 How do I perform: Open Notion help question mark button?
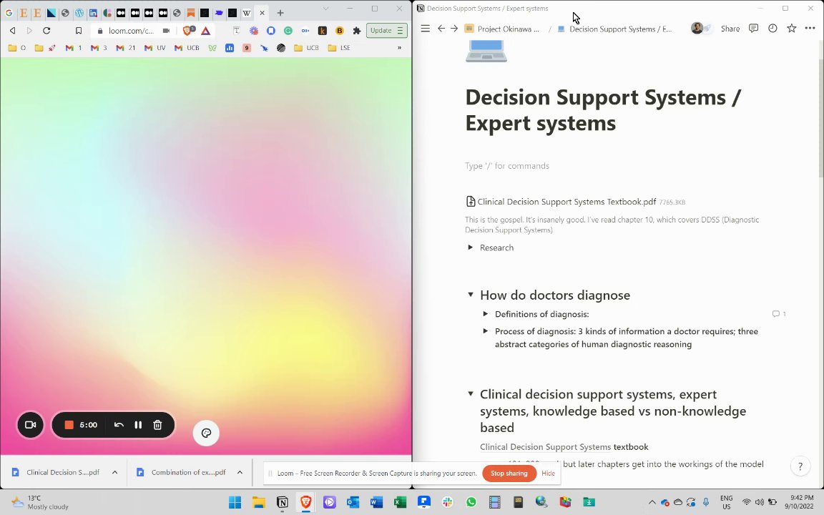800,466
